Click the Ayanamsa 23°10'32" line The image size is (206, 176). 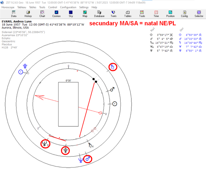[15, 35]
